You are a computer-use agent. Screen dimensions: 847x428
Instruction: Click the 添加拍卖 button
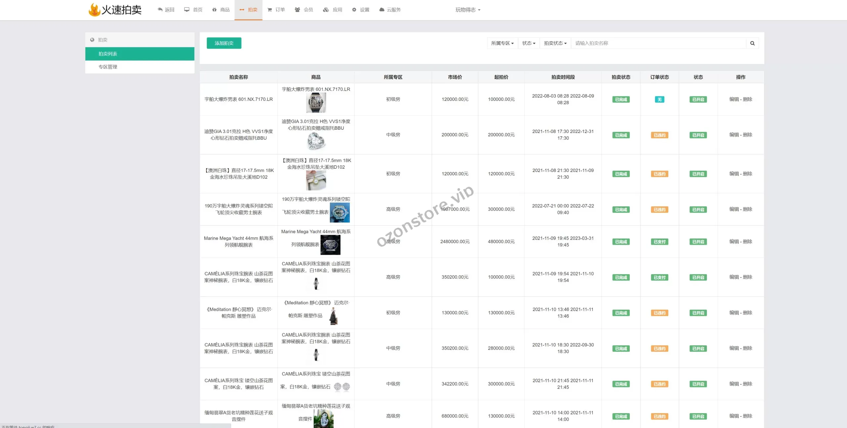pyautogui.click(x=224, y=43)
